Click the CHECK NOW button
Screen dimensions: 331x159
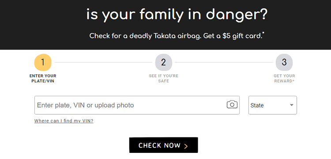[163, 145]
